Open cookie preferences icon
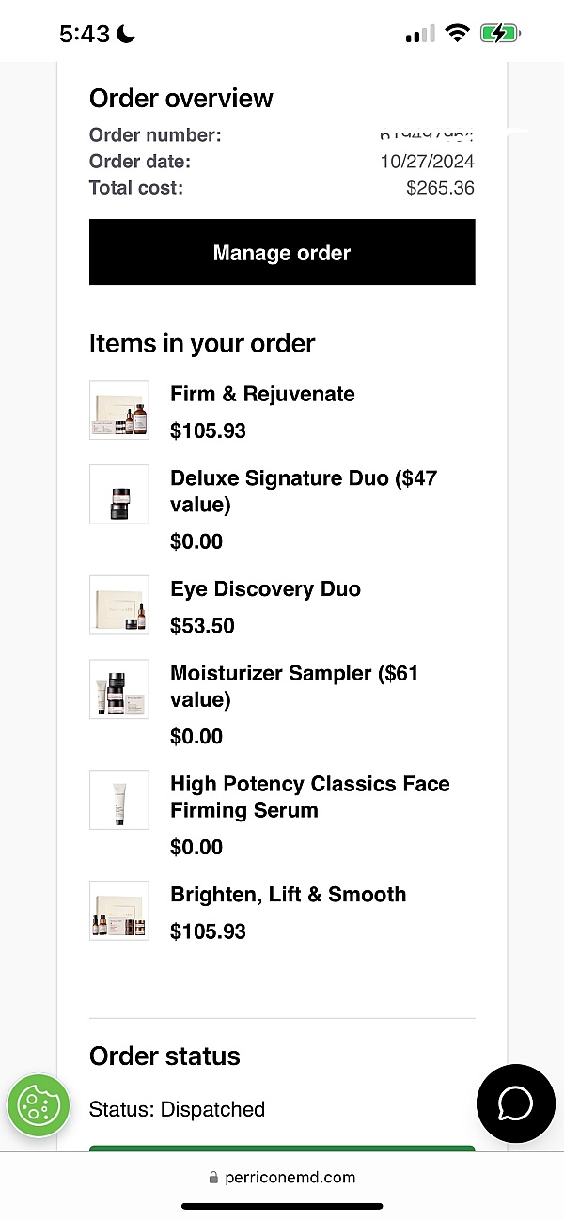Screen dimensions: 564x1220 pos(39,1105)
